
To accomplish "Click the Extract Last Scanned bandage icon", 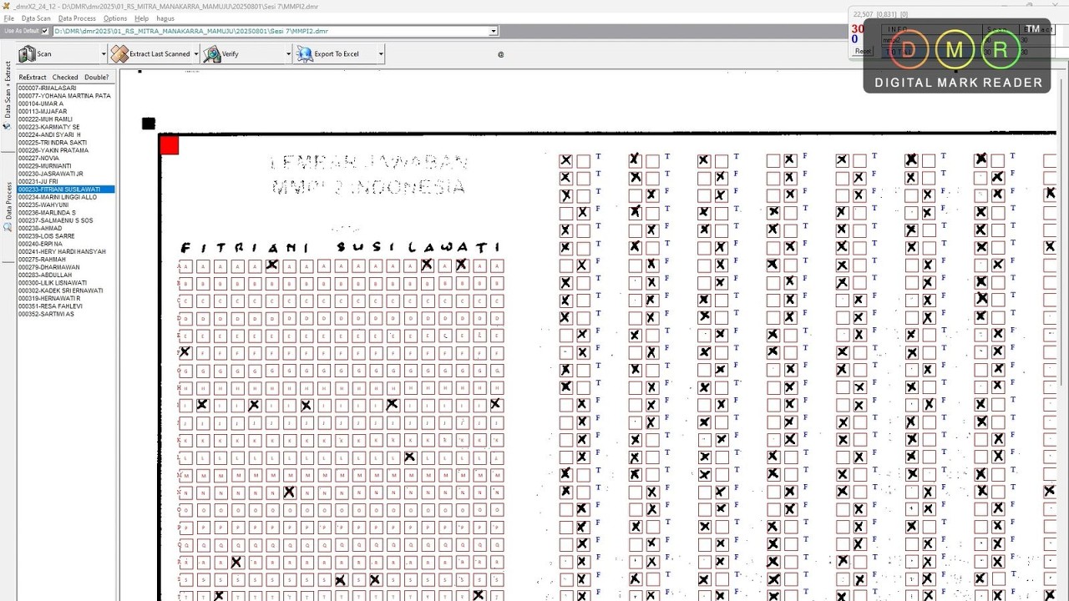I will tap(119, 53).
